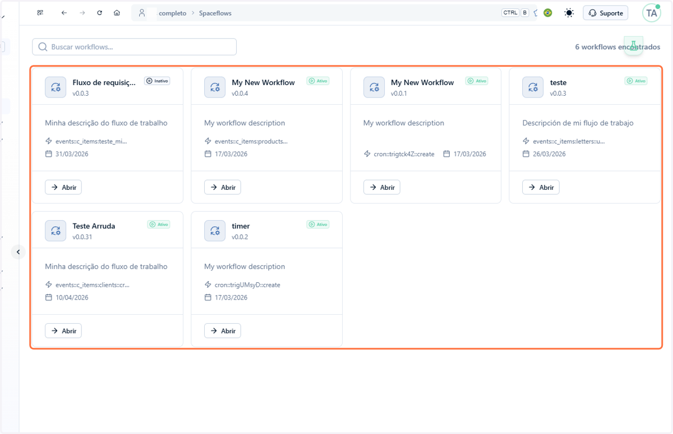Click the 'timer' card title

241,226
